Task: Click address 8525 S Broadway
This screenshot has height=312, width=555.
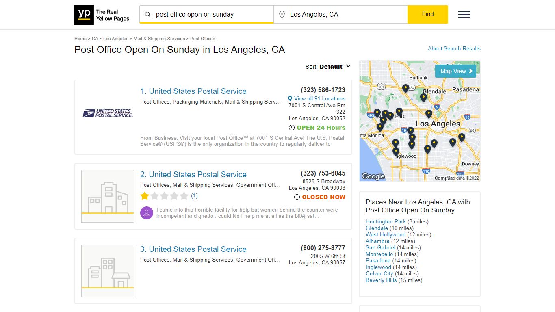Action: point(324,182)
